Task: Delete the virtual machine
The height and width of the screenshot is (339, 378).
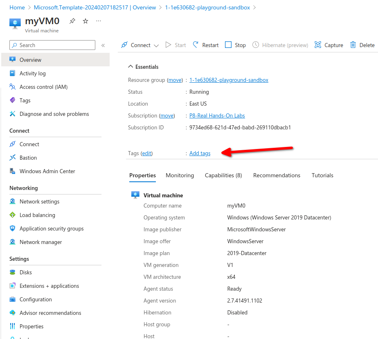Action: 362,45
